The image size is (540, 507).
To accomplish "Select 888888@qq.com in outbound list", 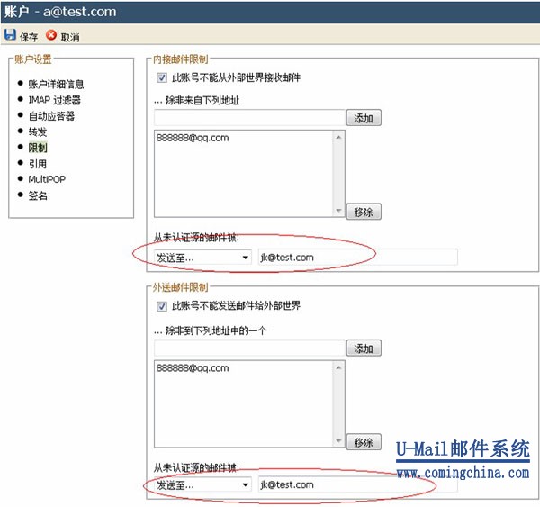I will tap(193, 368).
